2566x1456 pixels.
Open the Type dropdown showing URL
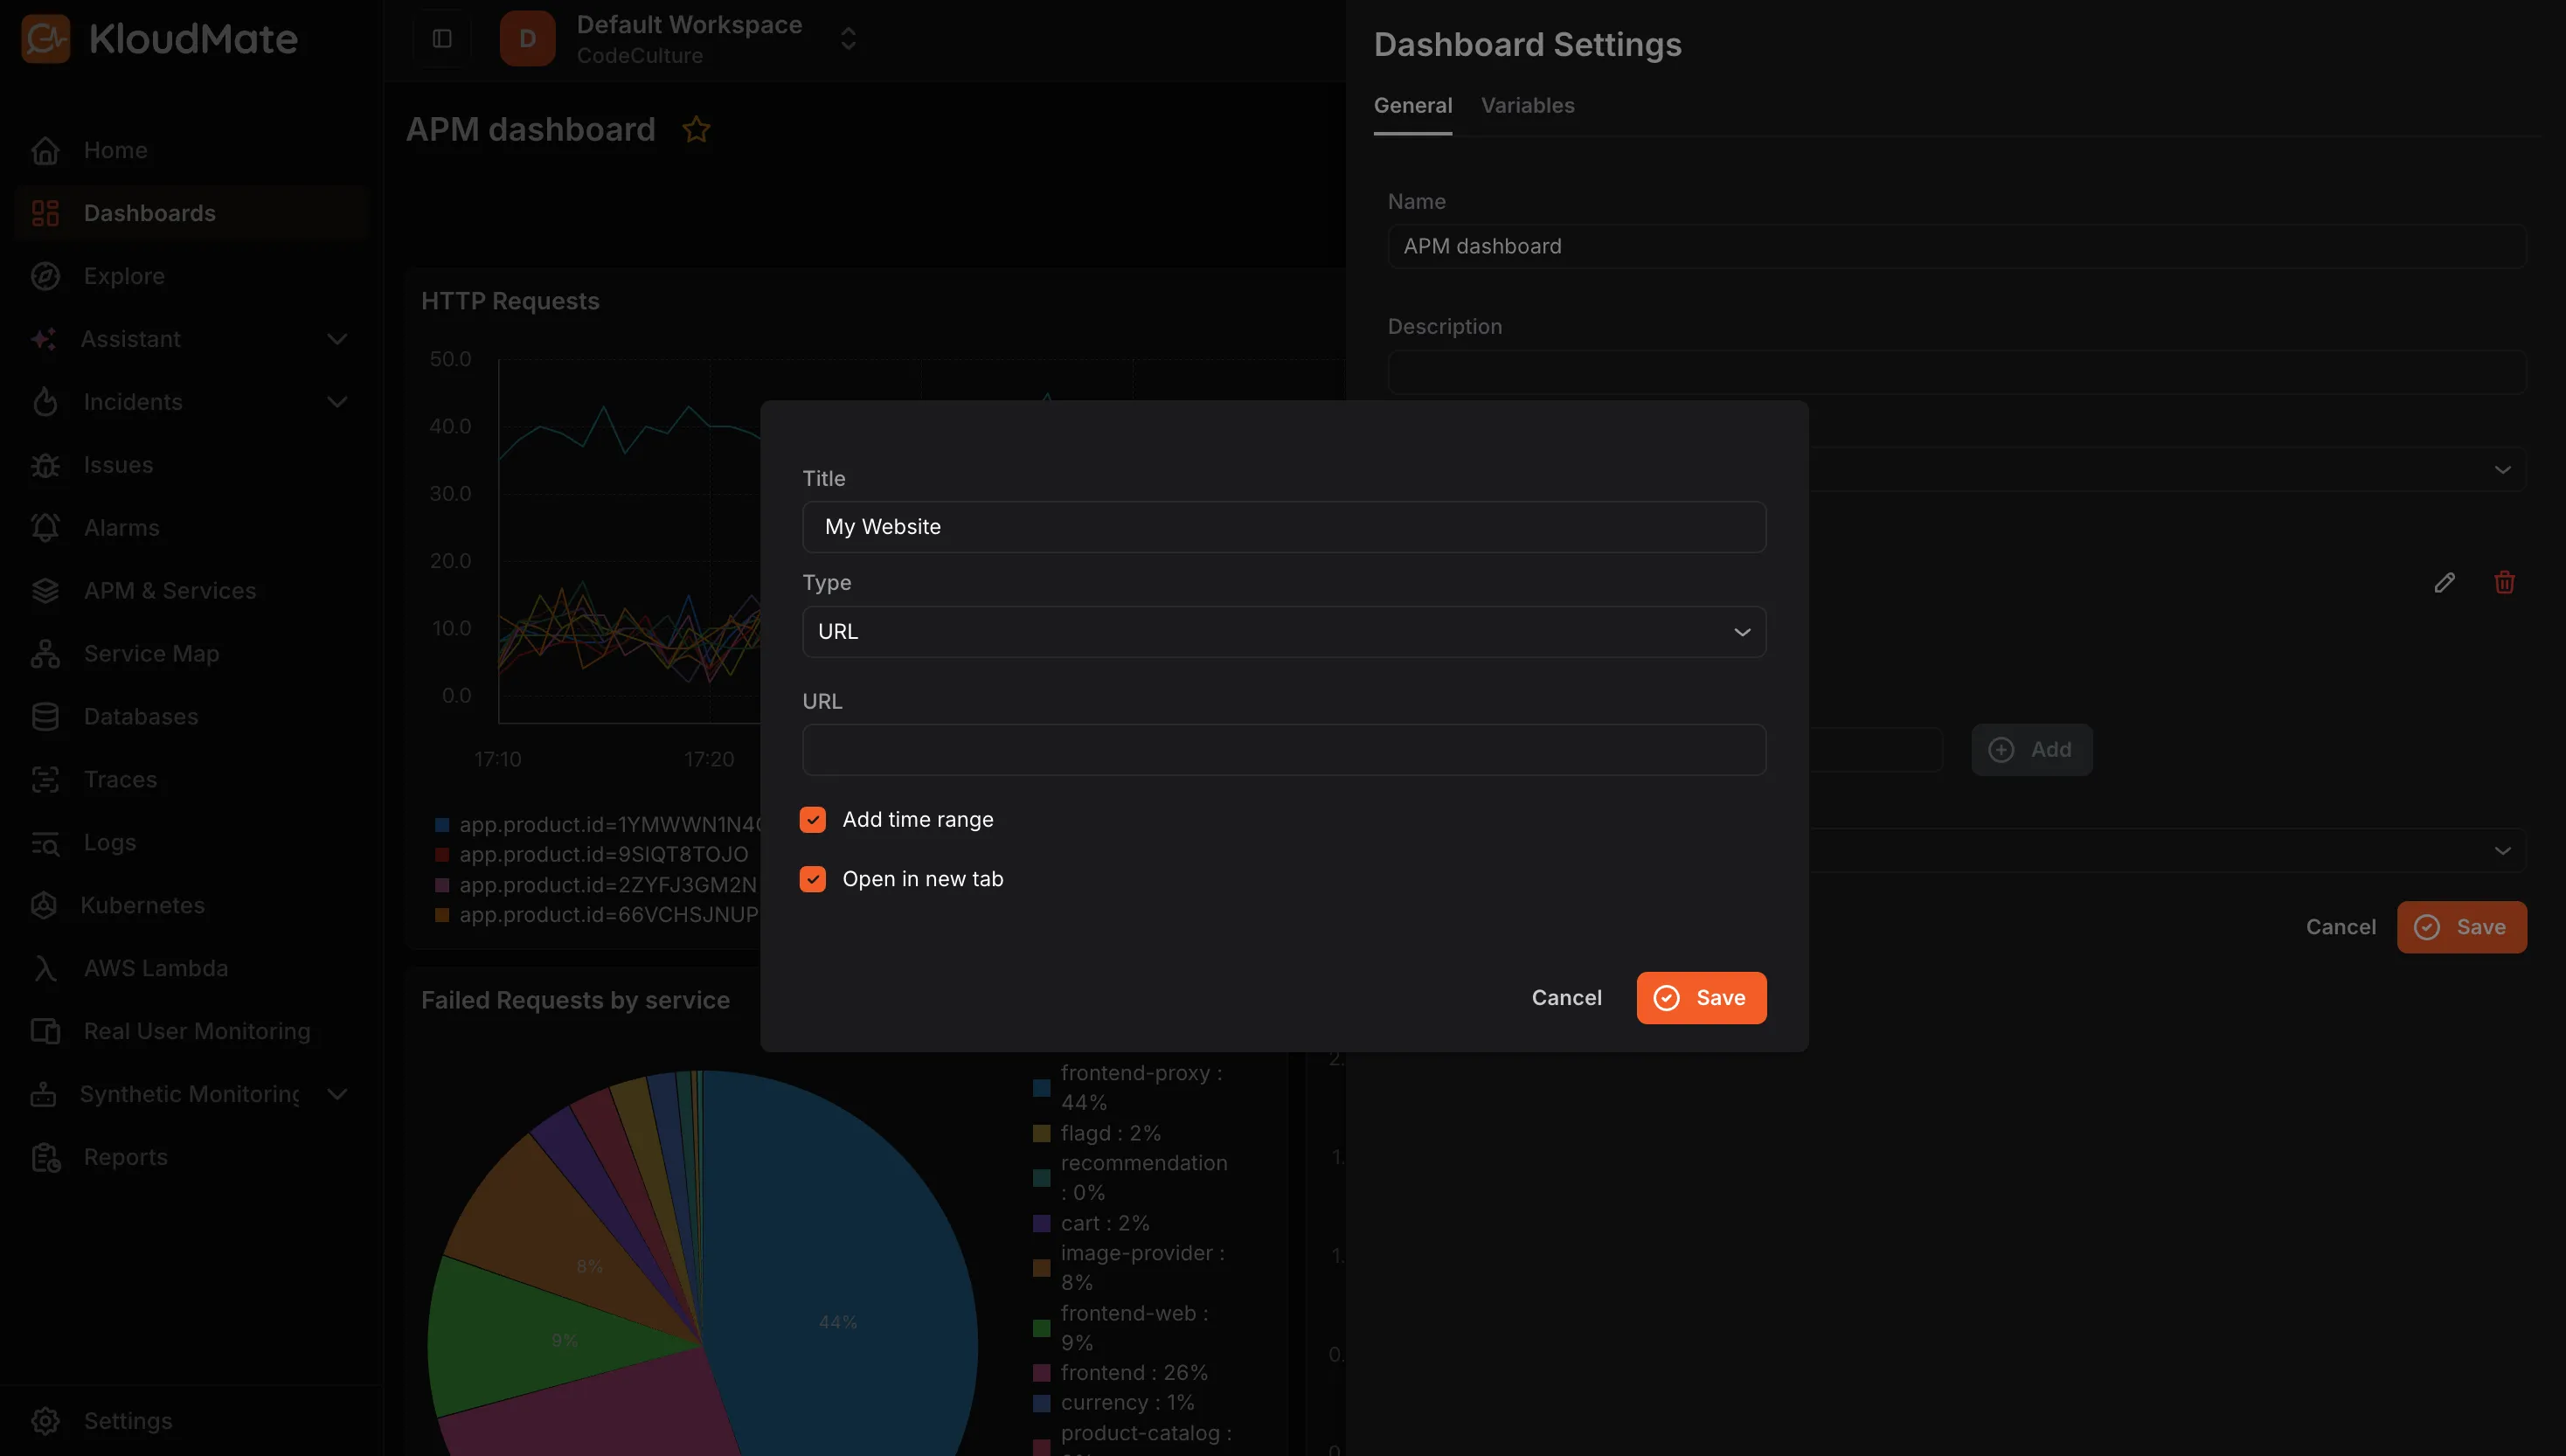pyautogui.click(x=1284, y=632)
